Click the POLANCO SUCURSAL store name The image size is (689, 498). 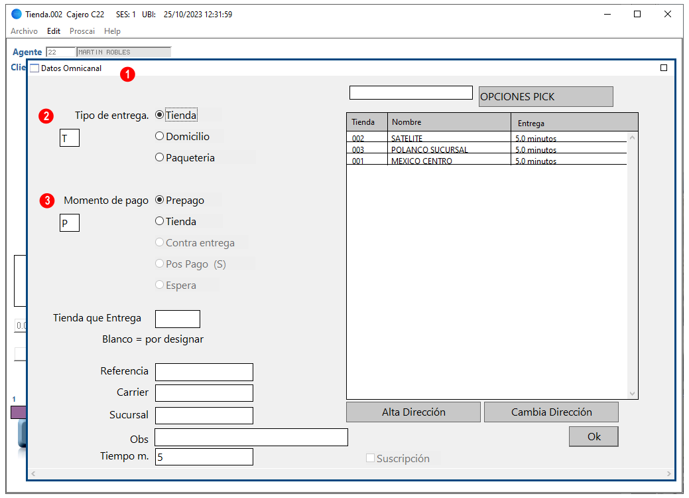(429, 149)
